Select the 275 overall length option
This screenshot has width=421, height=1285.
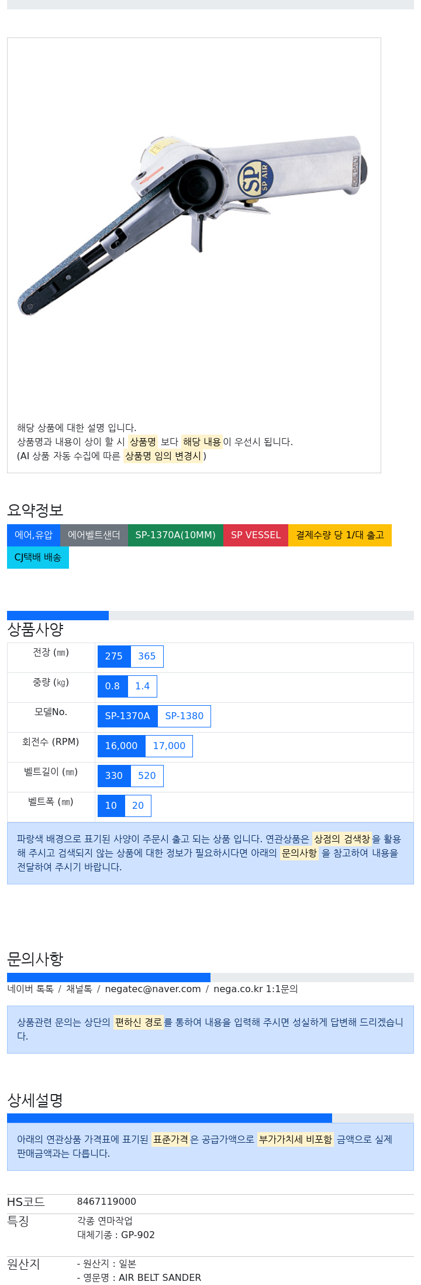pos(114,656)
